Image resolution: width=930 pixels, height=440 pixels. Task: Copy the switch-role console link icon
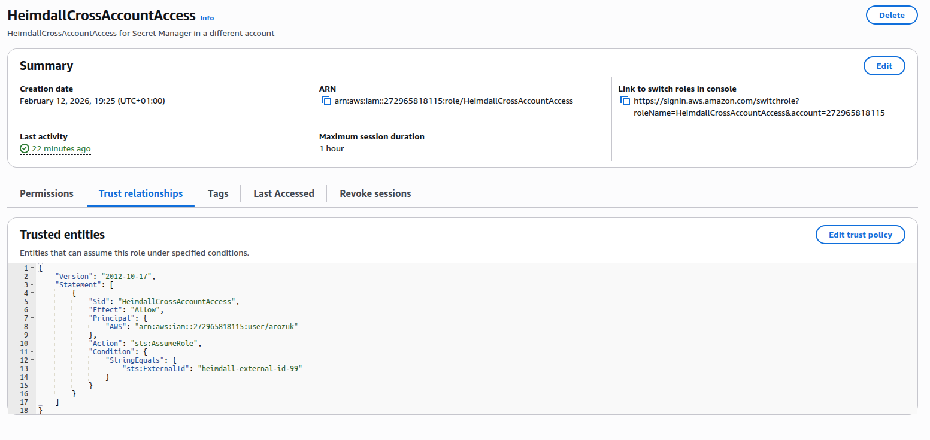click(625, 101)
